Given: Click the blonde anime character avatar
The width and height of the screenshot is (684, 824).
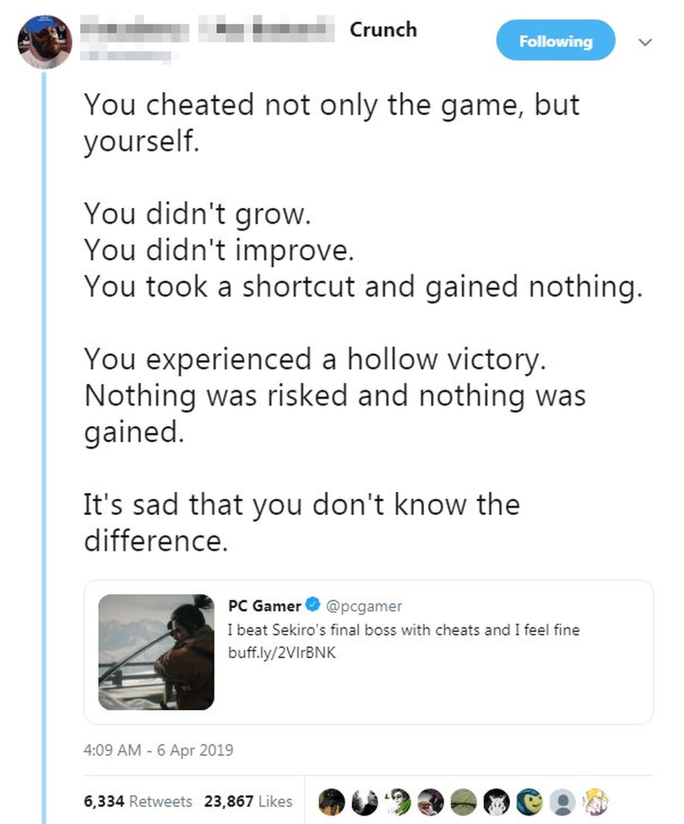Looking at the screenshot, I should (596, 802).
